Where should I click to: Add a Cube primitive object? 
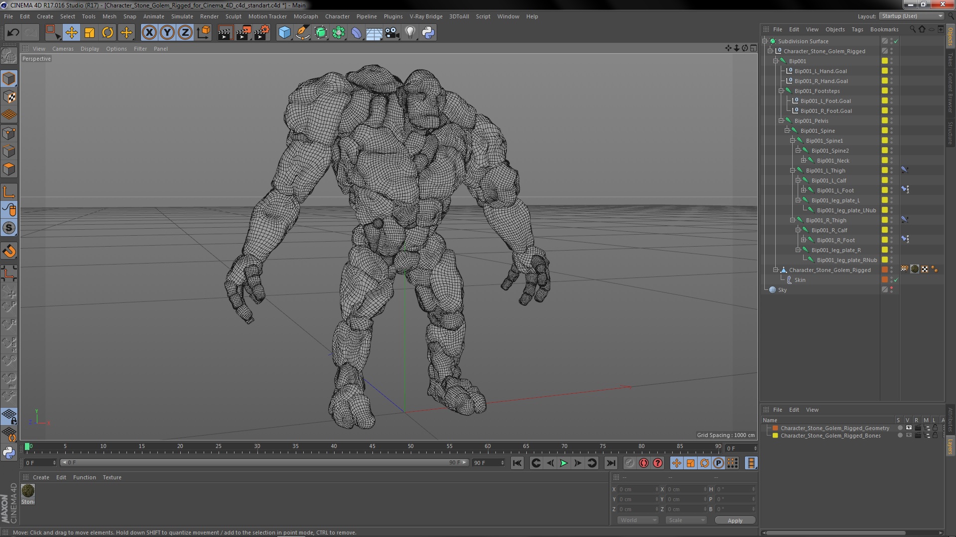pos(284,33)
